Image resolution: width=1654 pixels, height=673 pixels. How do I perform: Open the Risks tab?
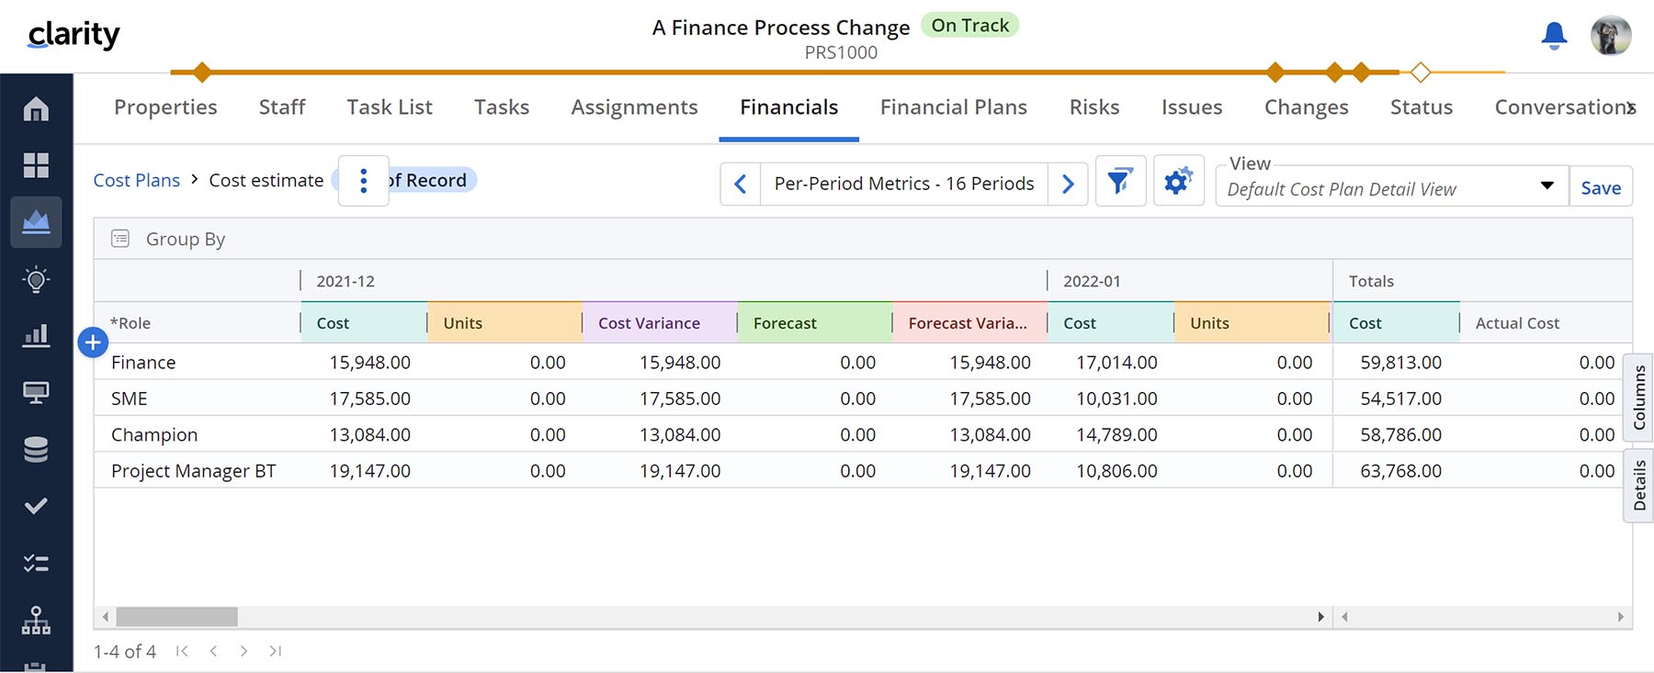pos(1094,107)
